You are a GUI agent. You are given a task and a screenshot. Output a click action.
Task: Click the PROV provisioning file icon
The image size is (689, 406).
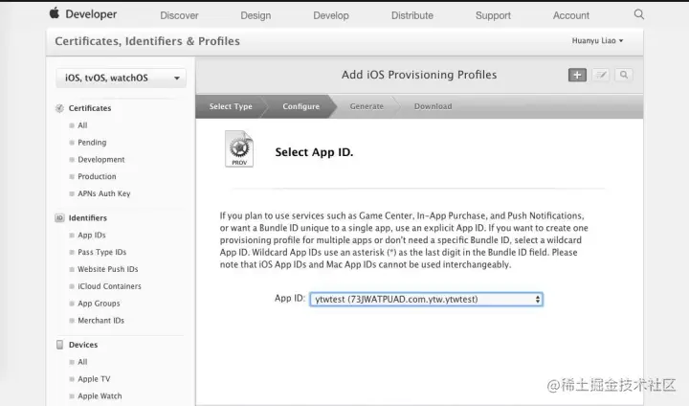(x=239, y=148)
